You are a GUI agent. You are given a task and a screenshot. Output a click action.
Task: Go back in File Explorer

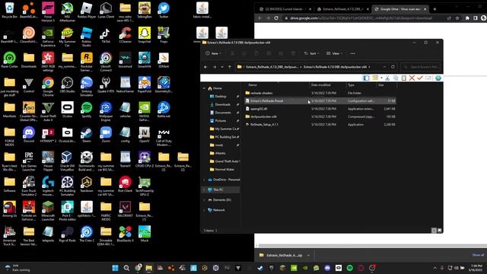(x=205, y=67)
